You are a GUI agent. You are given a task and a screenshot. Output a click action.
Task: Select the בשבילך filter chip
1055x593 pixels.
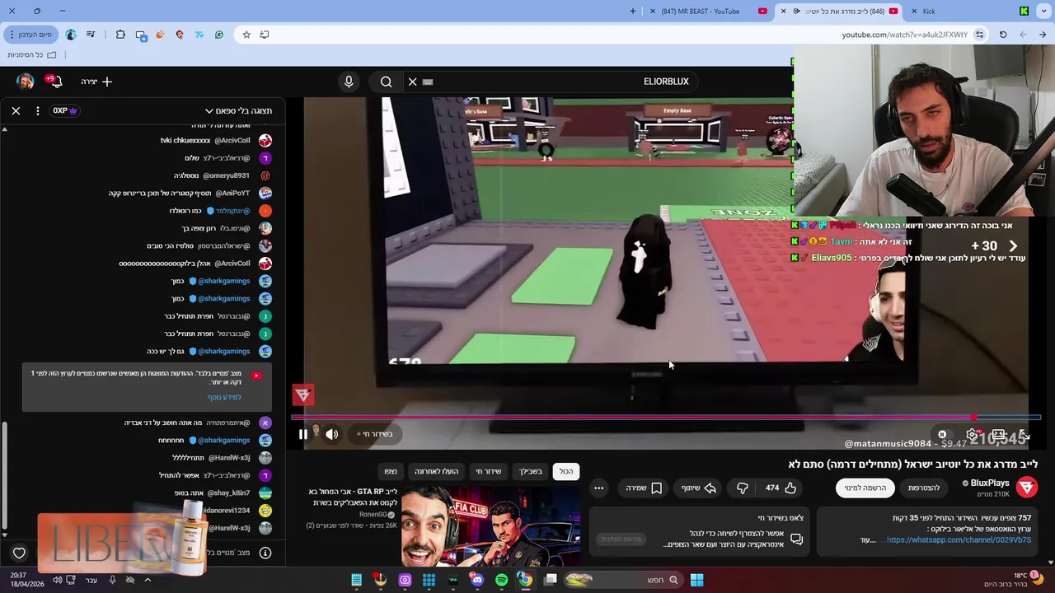[530, 471]
